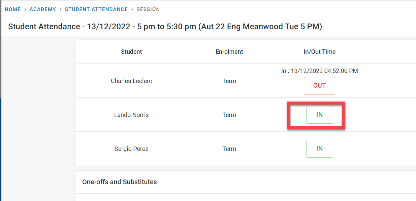Select Lando Norris's Term enrolment cell
This screenshot has width=416, height=201.
pyautogui.click(x=229, y=115)
